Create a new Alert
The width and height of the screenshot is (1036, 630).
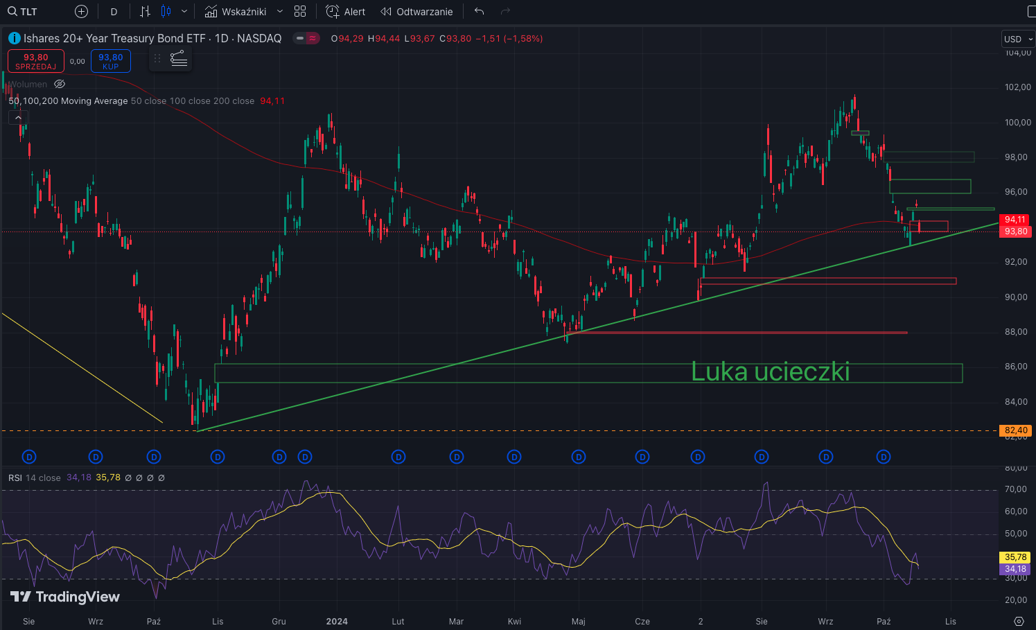click(346, 12)
